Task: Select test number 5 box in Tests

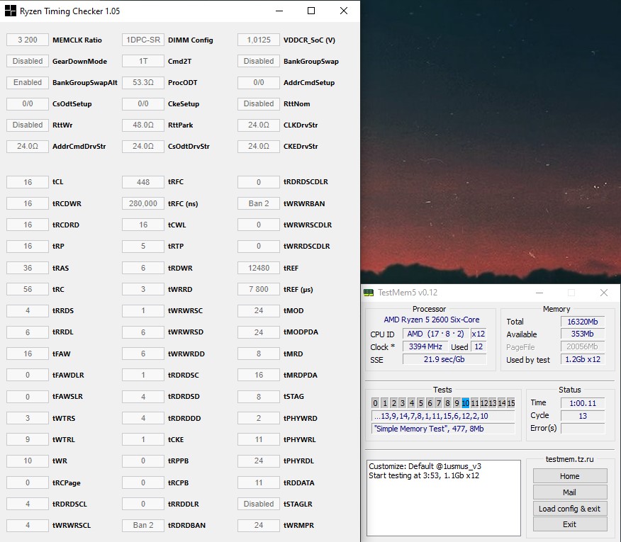Action: pyautogui.click(x=420, y=403)
